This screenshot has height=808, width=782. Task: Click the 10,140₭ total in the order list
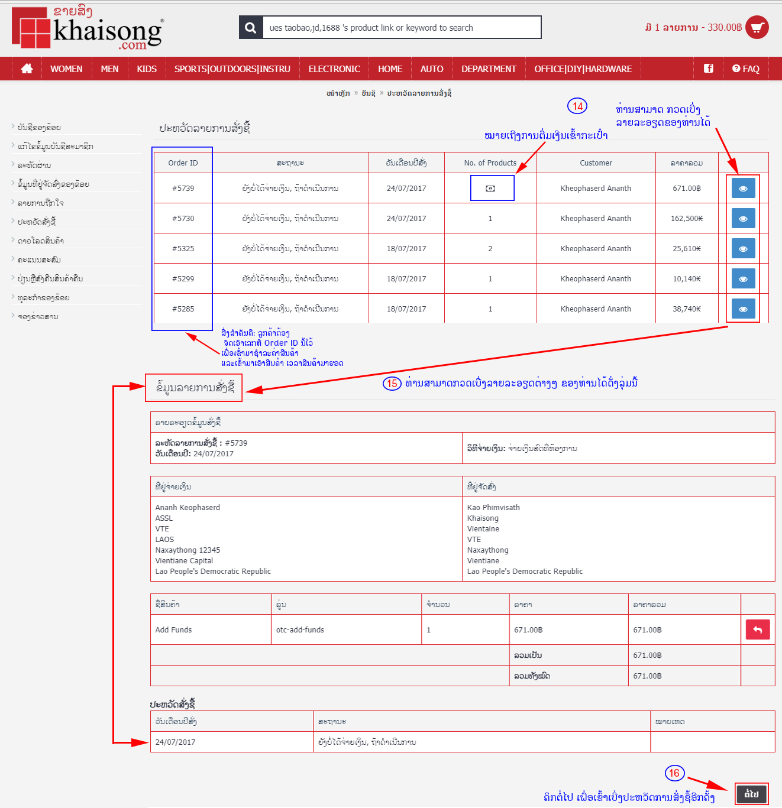point(687,279)
